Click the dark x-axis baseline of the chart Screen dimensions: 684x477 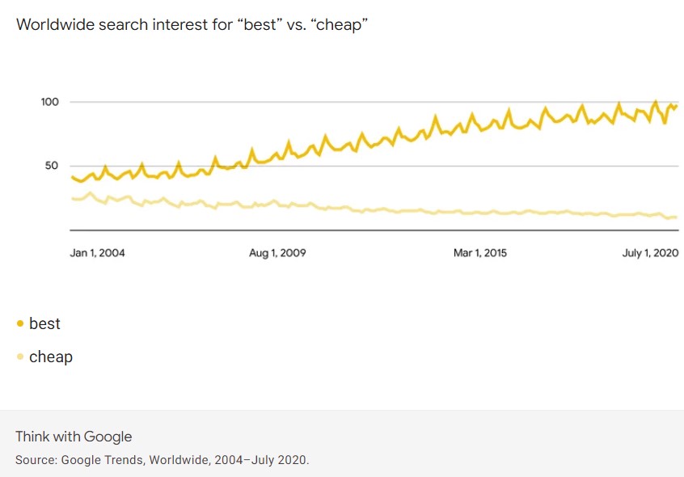click(372, 230)
